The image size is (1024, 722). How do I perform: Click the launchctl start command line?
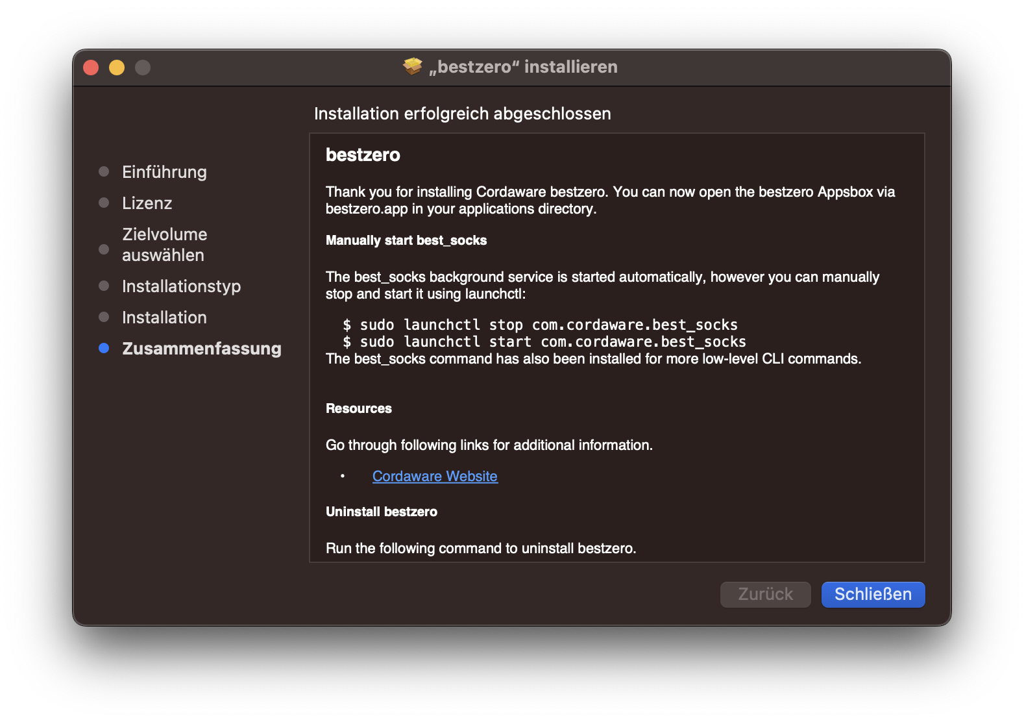pos(544,342)
